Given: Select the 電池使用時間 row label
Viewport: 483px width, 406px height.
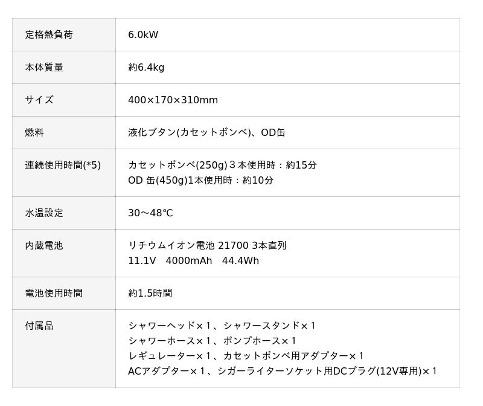Looking at the screenshot, I should (x=54, y=294).
